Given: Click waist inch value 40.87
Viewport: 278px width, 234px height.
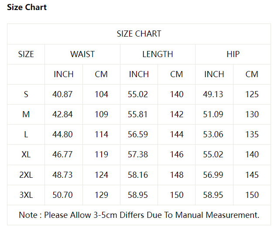Looking at the screenshot, I should [x=63, y=95].
